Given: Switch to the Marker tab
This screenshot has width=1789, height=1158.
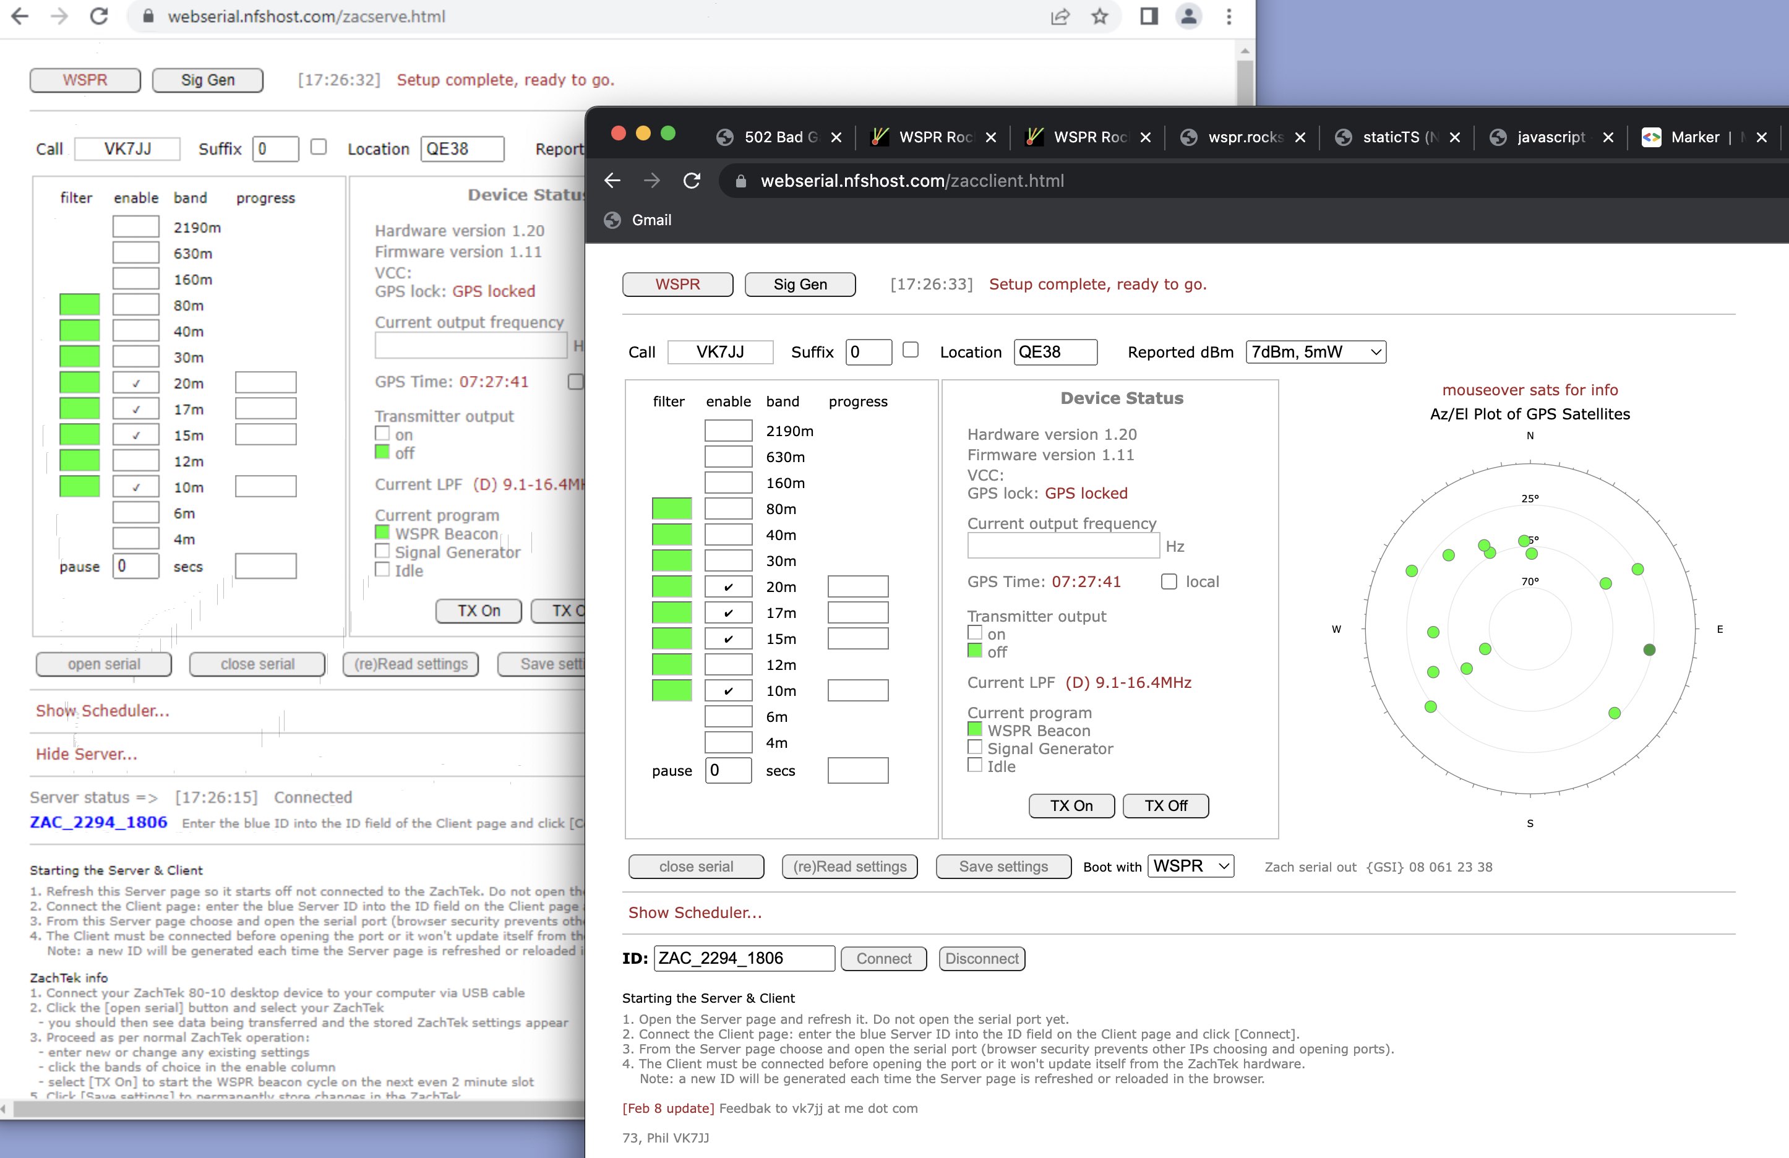Looking at the screenshot, I should tap(1694, 137).
